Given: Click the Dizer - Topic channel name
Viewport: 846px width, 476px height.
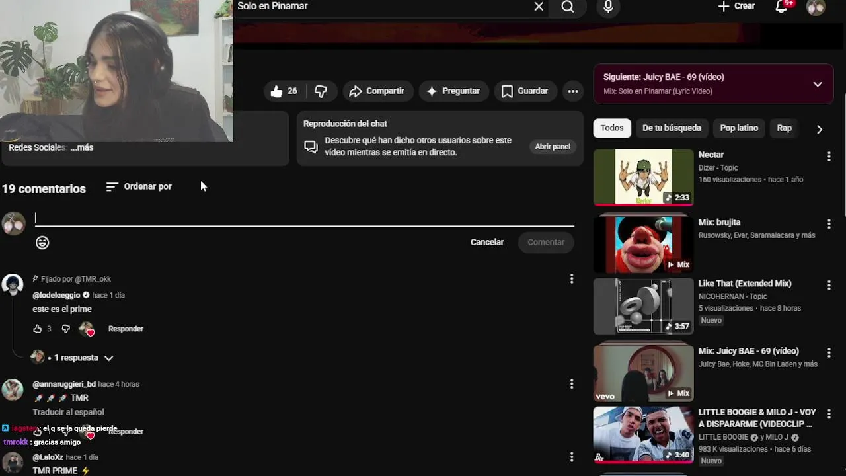Looking at the screenshot, I should coord(718,168).
